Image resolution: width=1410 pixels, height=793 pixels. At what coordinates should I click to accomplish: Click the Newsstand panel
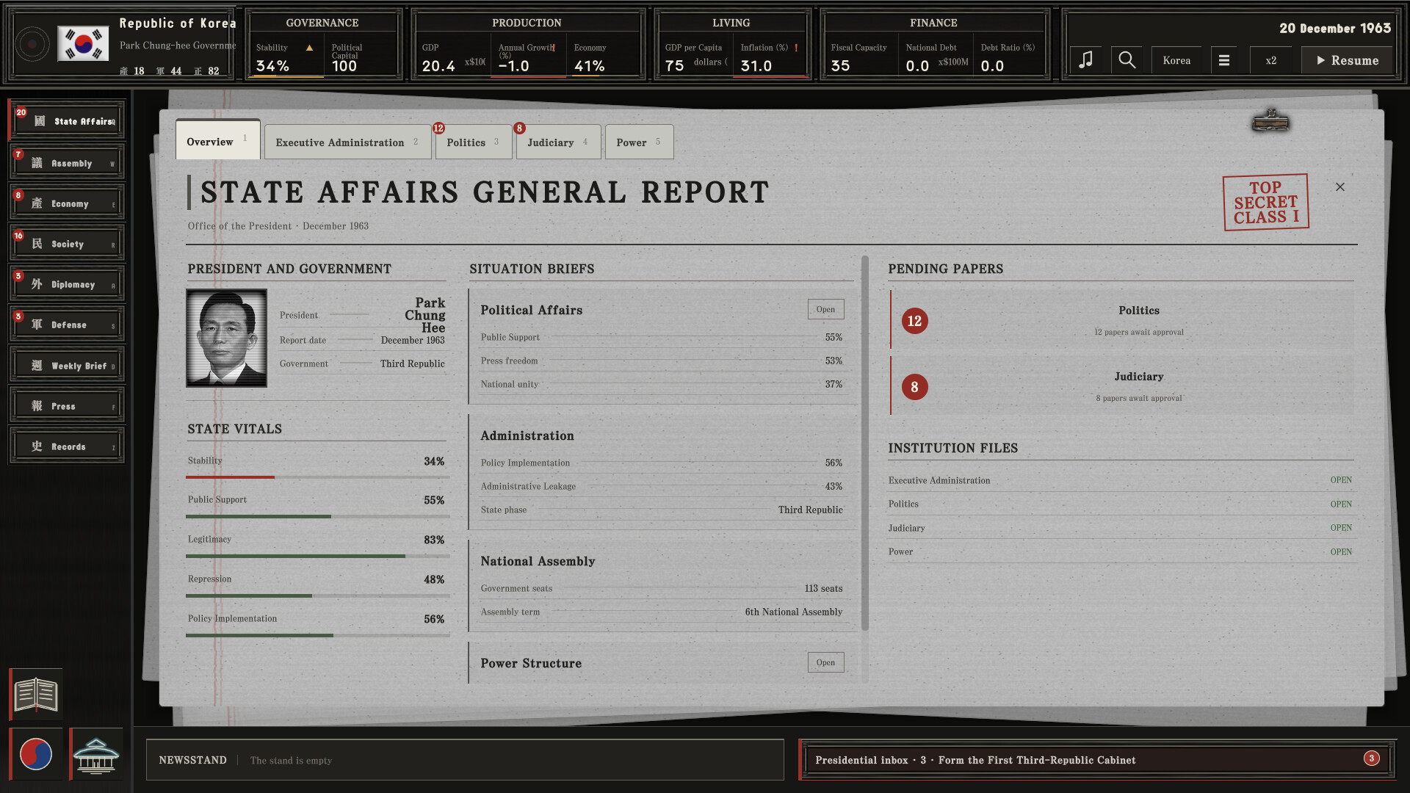465,760
